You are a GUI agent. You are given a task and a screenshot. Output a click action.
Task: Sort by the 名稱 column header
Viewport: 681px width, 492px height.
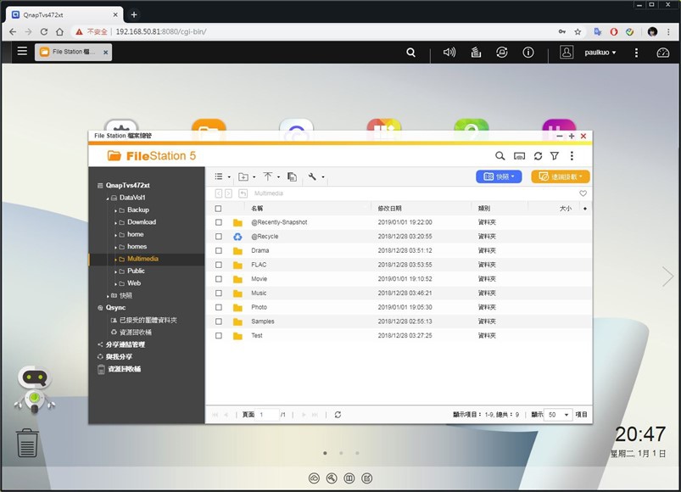(257, 209)
